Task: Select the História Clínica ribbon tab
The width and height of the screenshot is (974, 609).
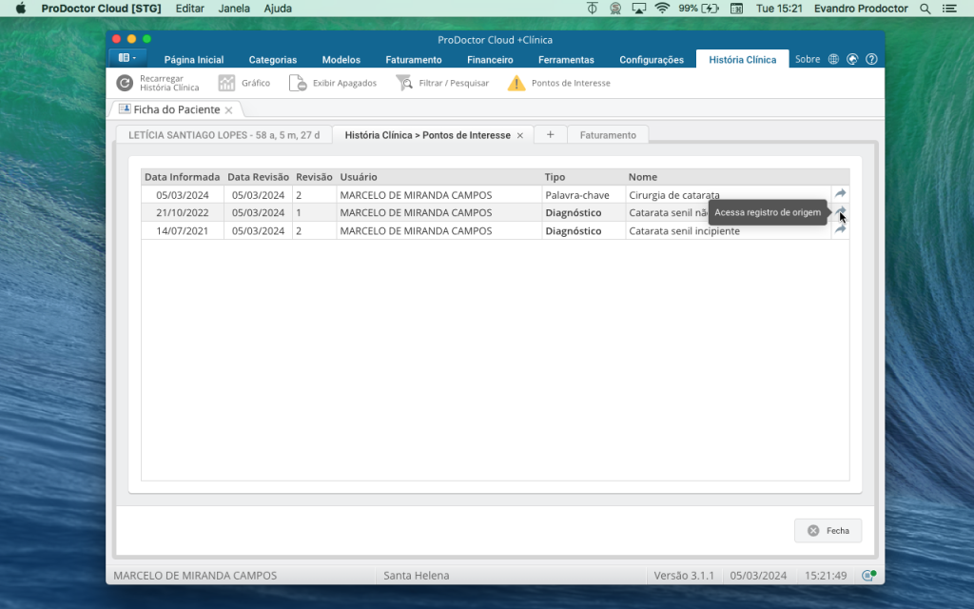Action: point(742,60)
